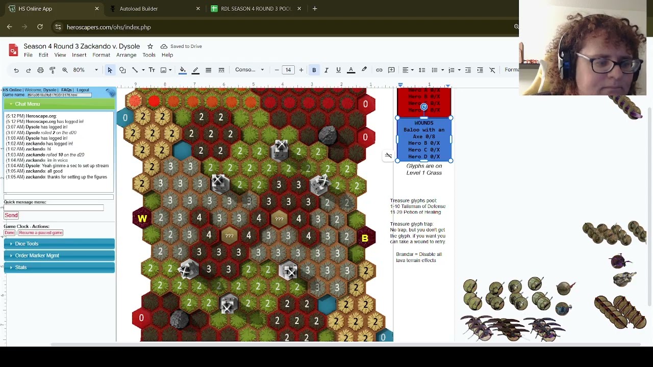Open the Tools menu
This screenshot has height=367, width=653.
tap(149, 55)
